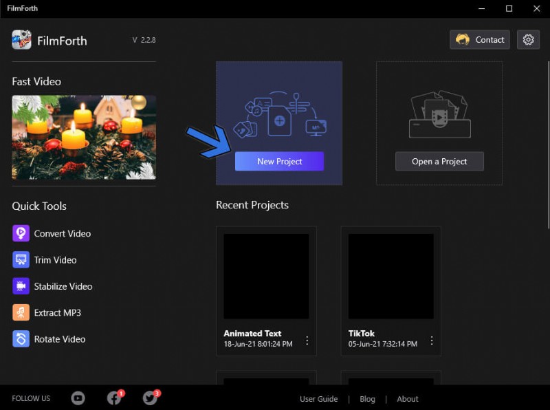
Task: Open the Twitter follow icon
Action: point(150,398)
